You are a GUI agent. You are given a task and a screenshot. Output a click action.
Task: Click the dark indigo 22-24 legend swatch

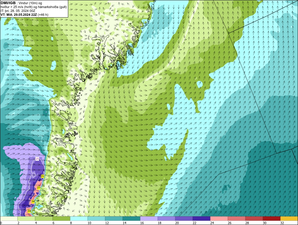201,218
